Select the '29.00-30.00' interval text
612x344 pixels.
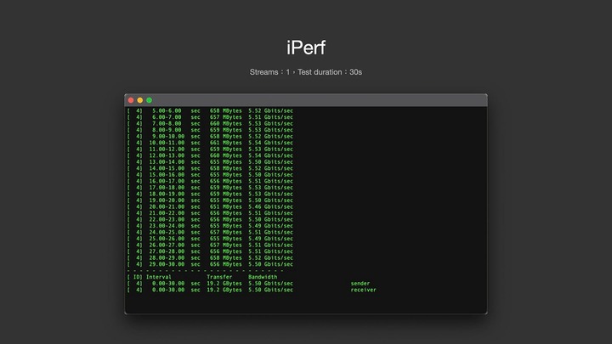pos(167,264)
